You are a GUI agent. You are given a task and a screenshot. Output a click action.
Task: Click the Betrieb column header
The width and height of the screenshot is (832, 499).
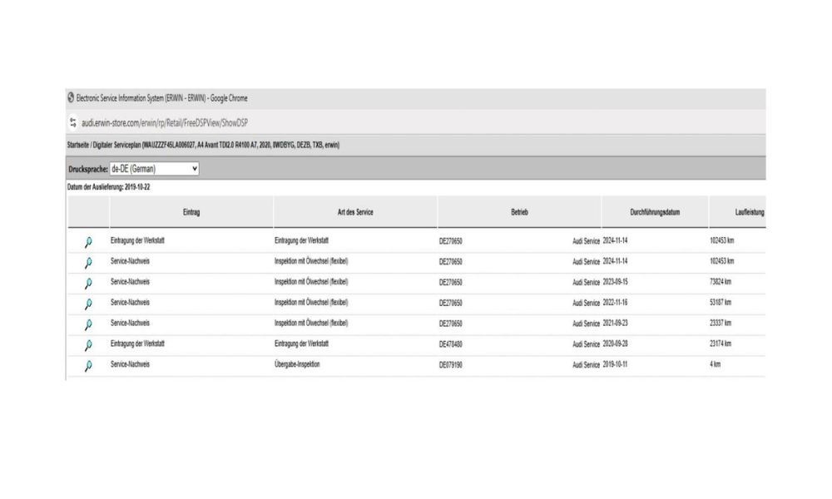pyautogui.click(x=519, y=212)
